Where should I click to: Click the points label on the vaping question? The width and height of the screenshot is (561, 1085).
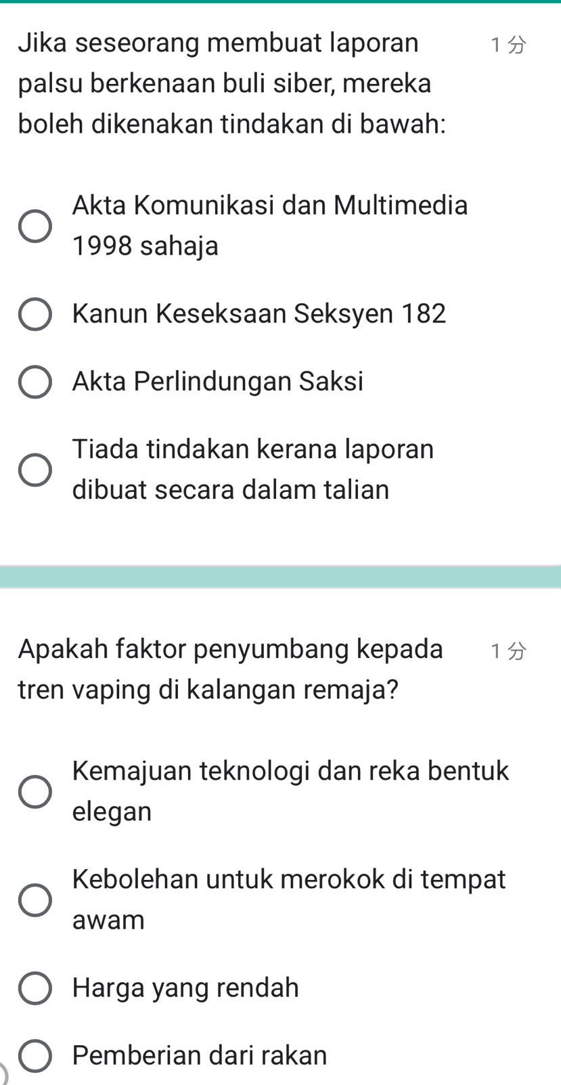point(508,651)
